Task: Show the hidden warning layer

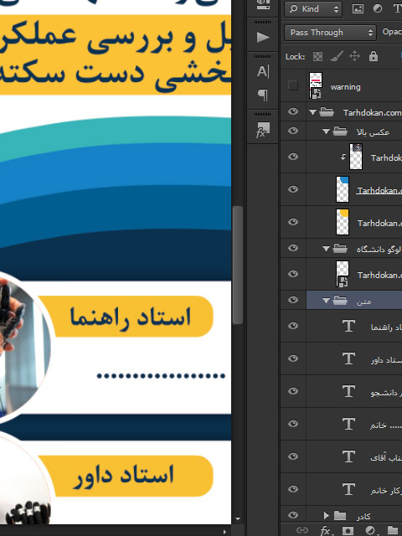Action: (293, 85)
